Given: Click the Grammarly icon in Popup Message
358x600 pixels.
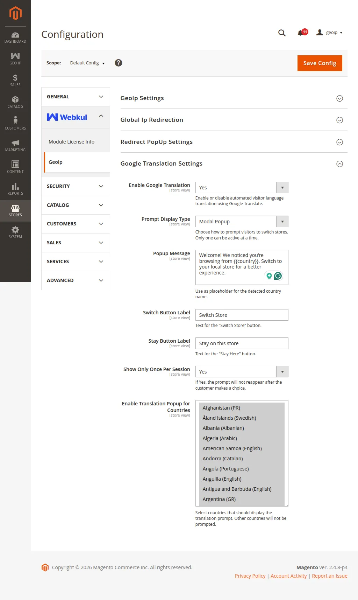Looking at the screenshot, I should [278, 276].
